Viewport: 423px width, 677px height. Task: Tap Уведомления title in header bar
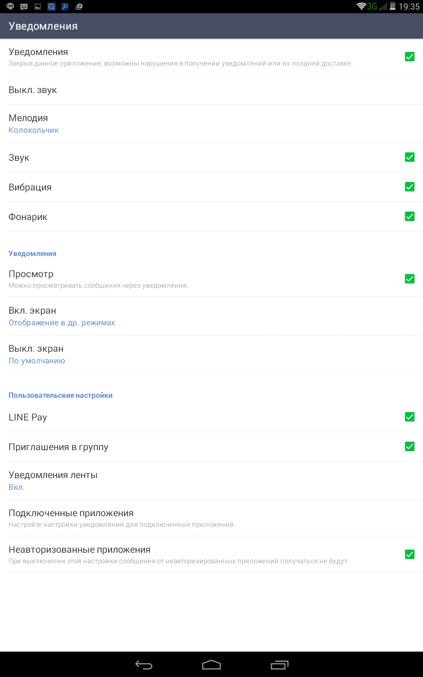pos(43,26)
